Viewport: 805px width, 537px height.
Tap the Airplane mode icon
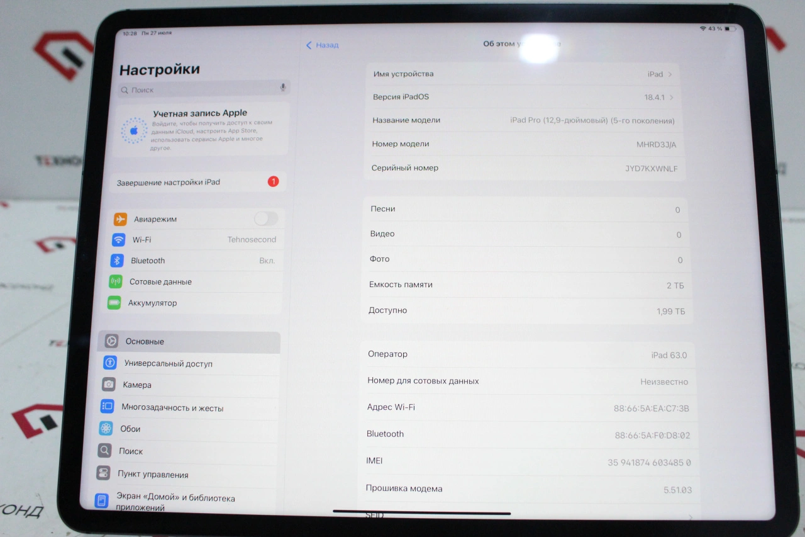pyautogui.click(x=120, y=219)
